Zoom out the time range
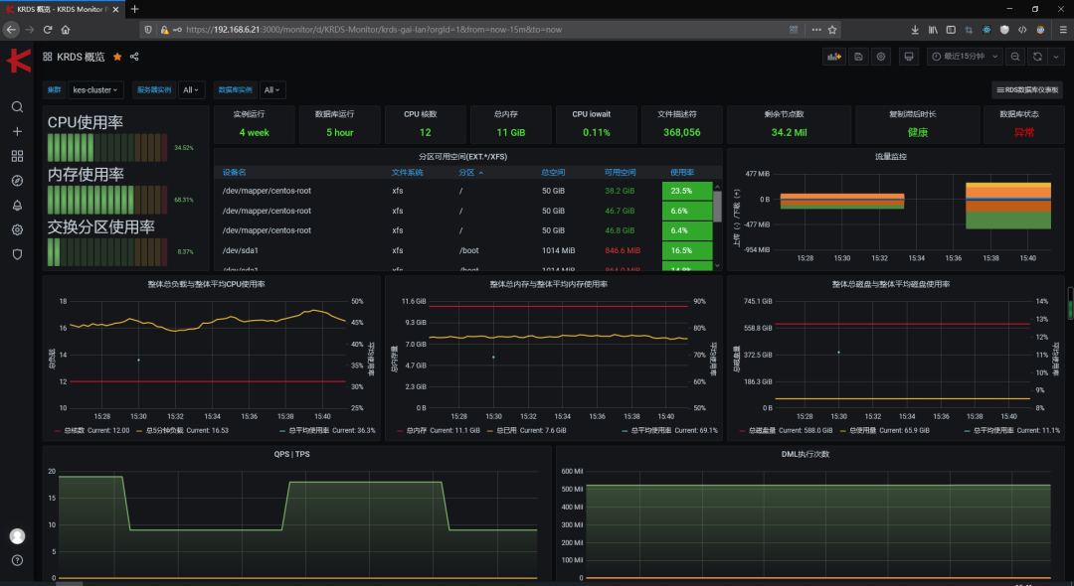 1015,57
